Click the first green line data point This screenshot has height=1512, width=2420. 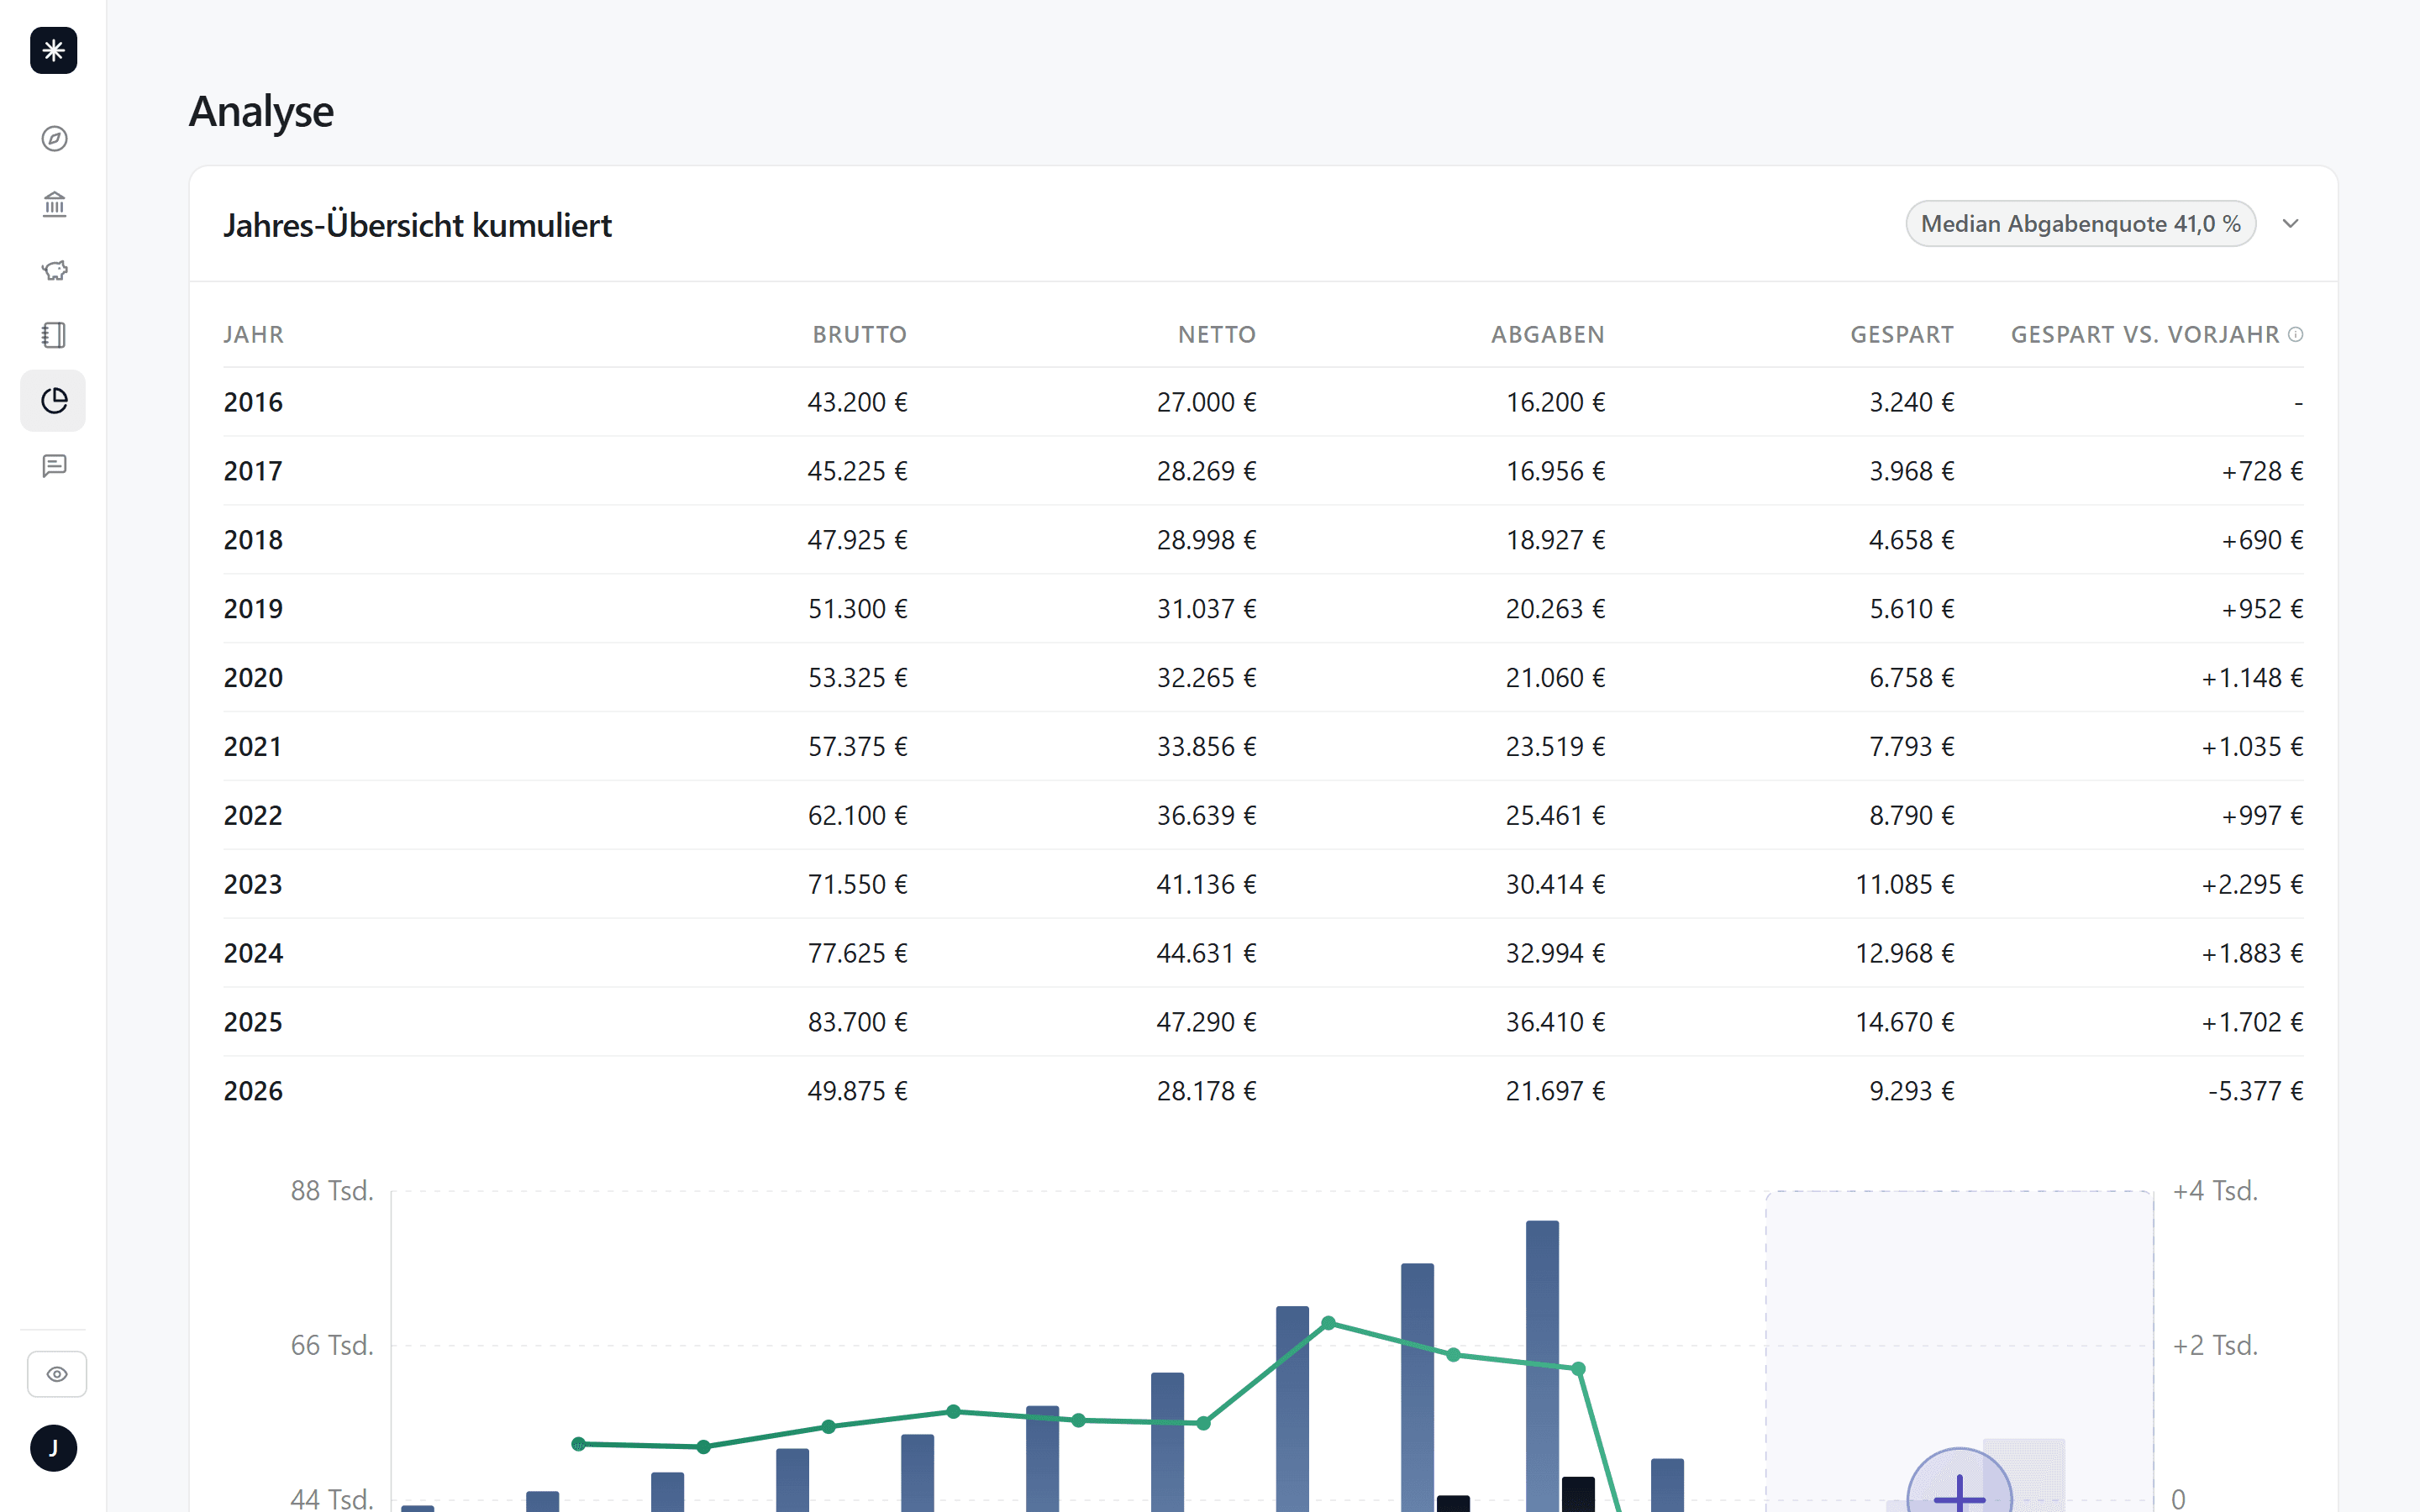[x=578, y=1444]
